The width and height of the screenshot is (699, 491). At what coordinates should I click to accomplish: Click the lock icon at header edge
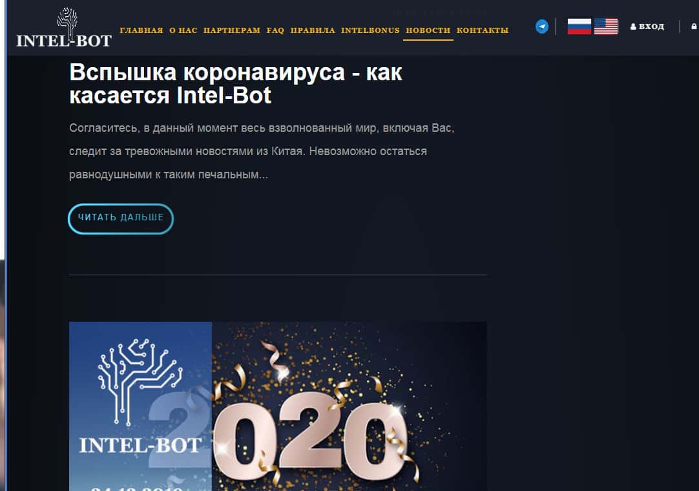tap(694, 26)
